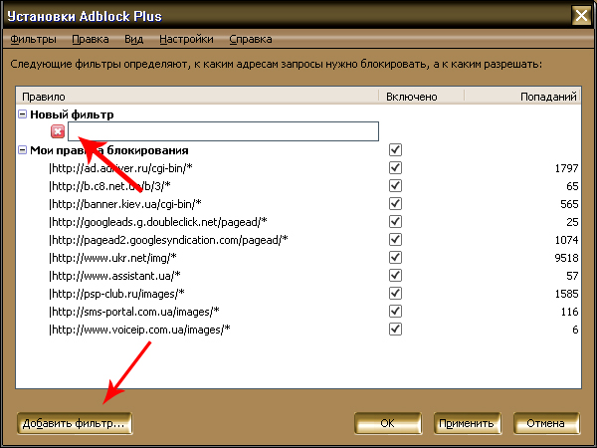Screen dimensions: 597x448
Task: Close the Adblock Plus settings window
Action: click(x=581, y=16)
